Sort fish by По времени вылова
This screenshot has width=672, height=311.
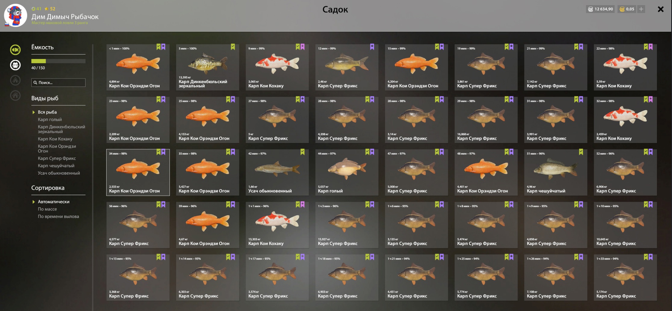(58, 216)
